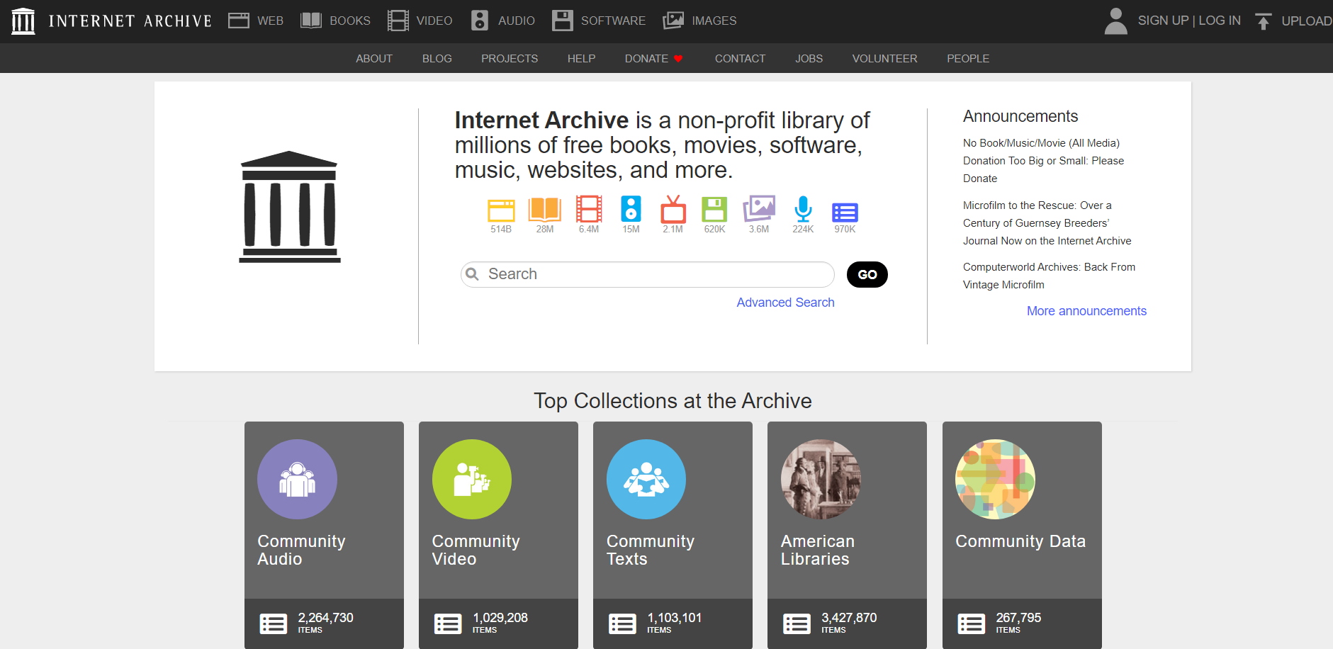Click the GO search button
1333x649 pixels.
pyautogui.click(x=867, y=274)
